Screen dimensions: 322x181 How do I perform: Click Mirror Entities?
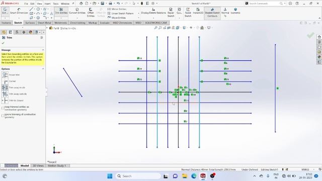coord(117,9)
